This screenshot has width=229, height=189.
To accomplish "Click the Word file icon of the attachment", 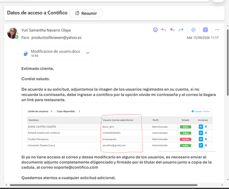I will click(x=26, y=53).
